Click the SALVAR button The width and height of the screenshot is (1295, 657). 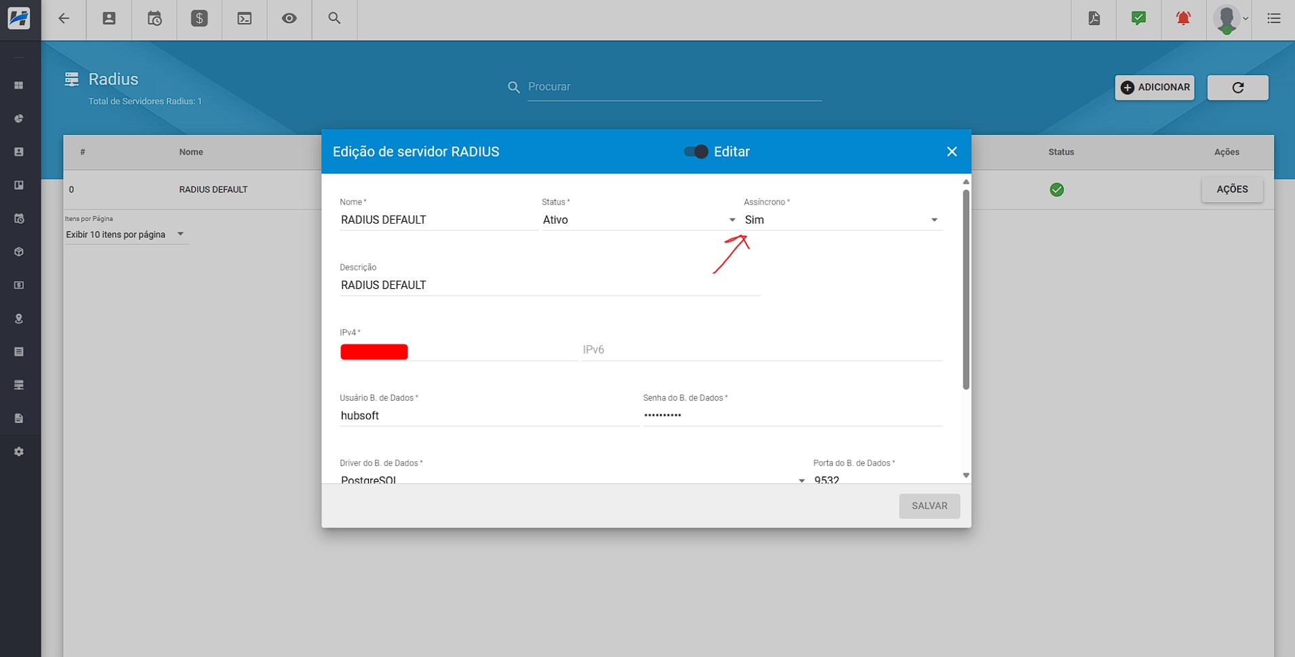pos(930,506)
